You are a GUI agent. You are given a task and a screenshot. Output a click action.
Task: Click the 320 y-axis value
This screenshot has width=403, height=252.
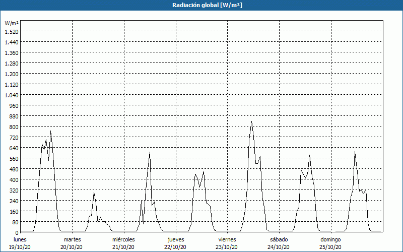pos(14,191)
